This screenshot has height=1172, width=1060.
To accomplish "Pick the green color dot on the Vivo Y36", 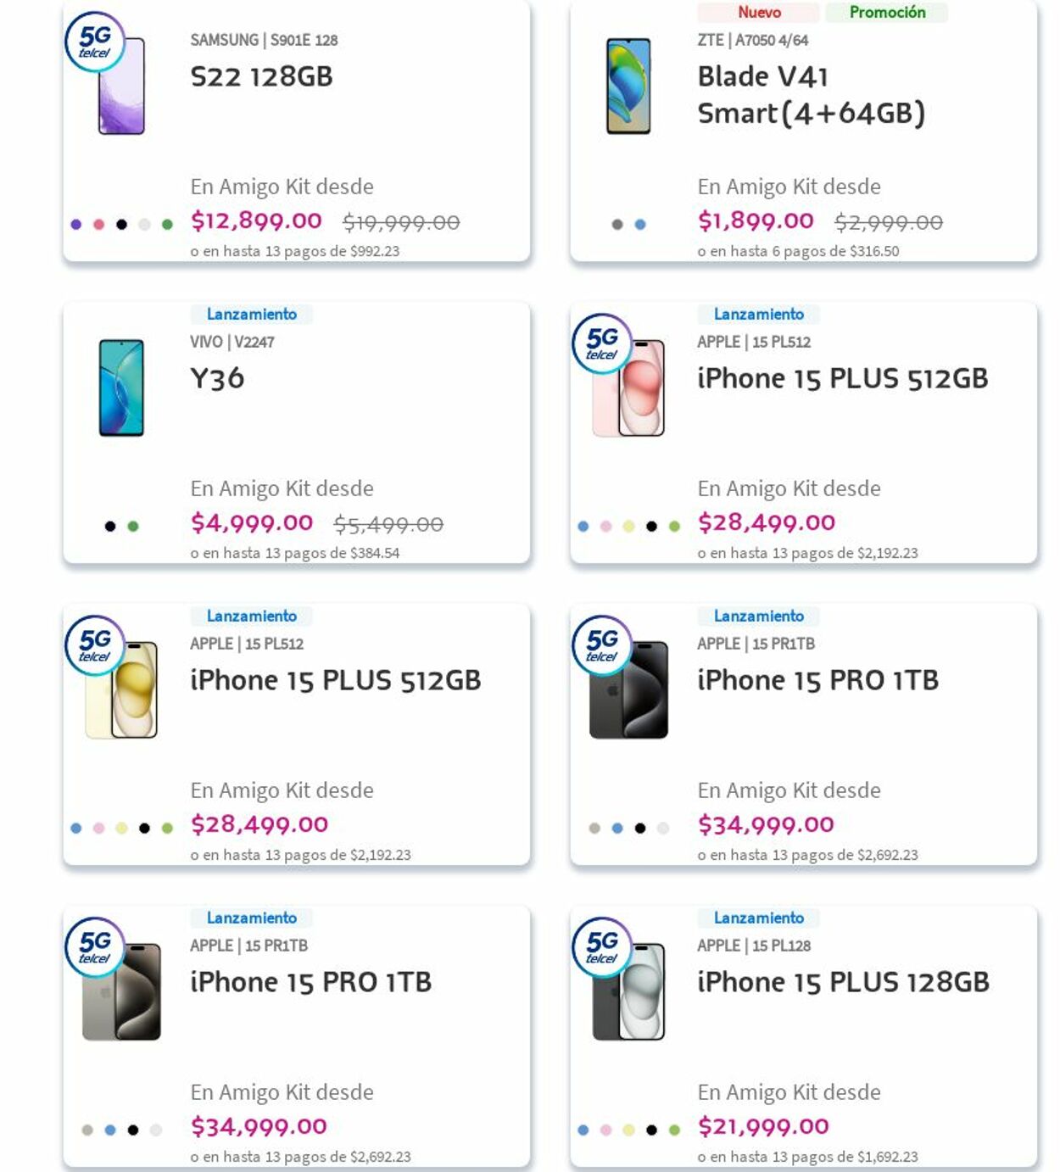I will (133, 527).
